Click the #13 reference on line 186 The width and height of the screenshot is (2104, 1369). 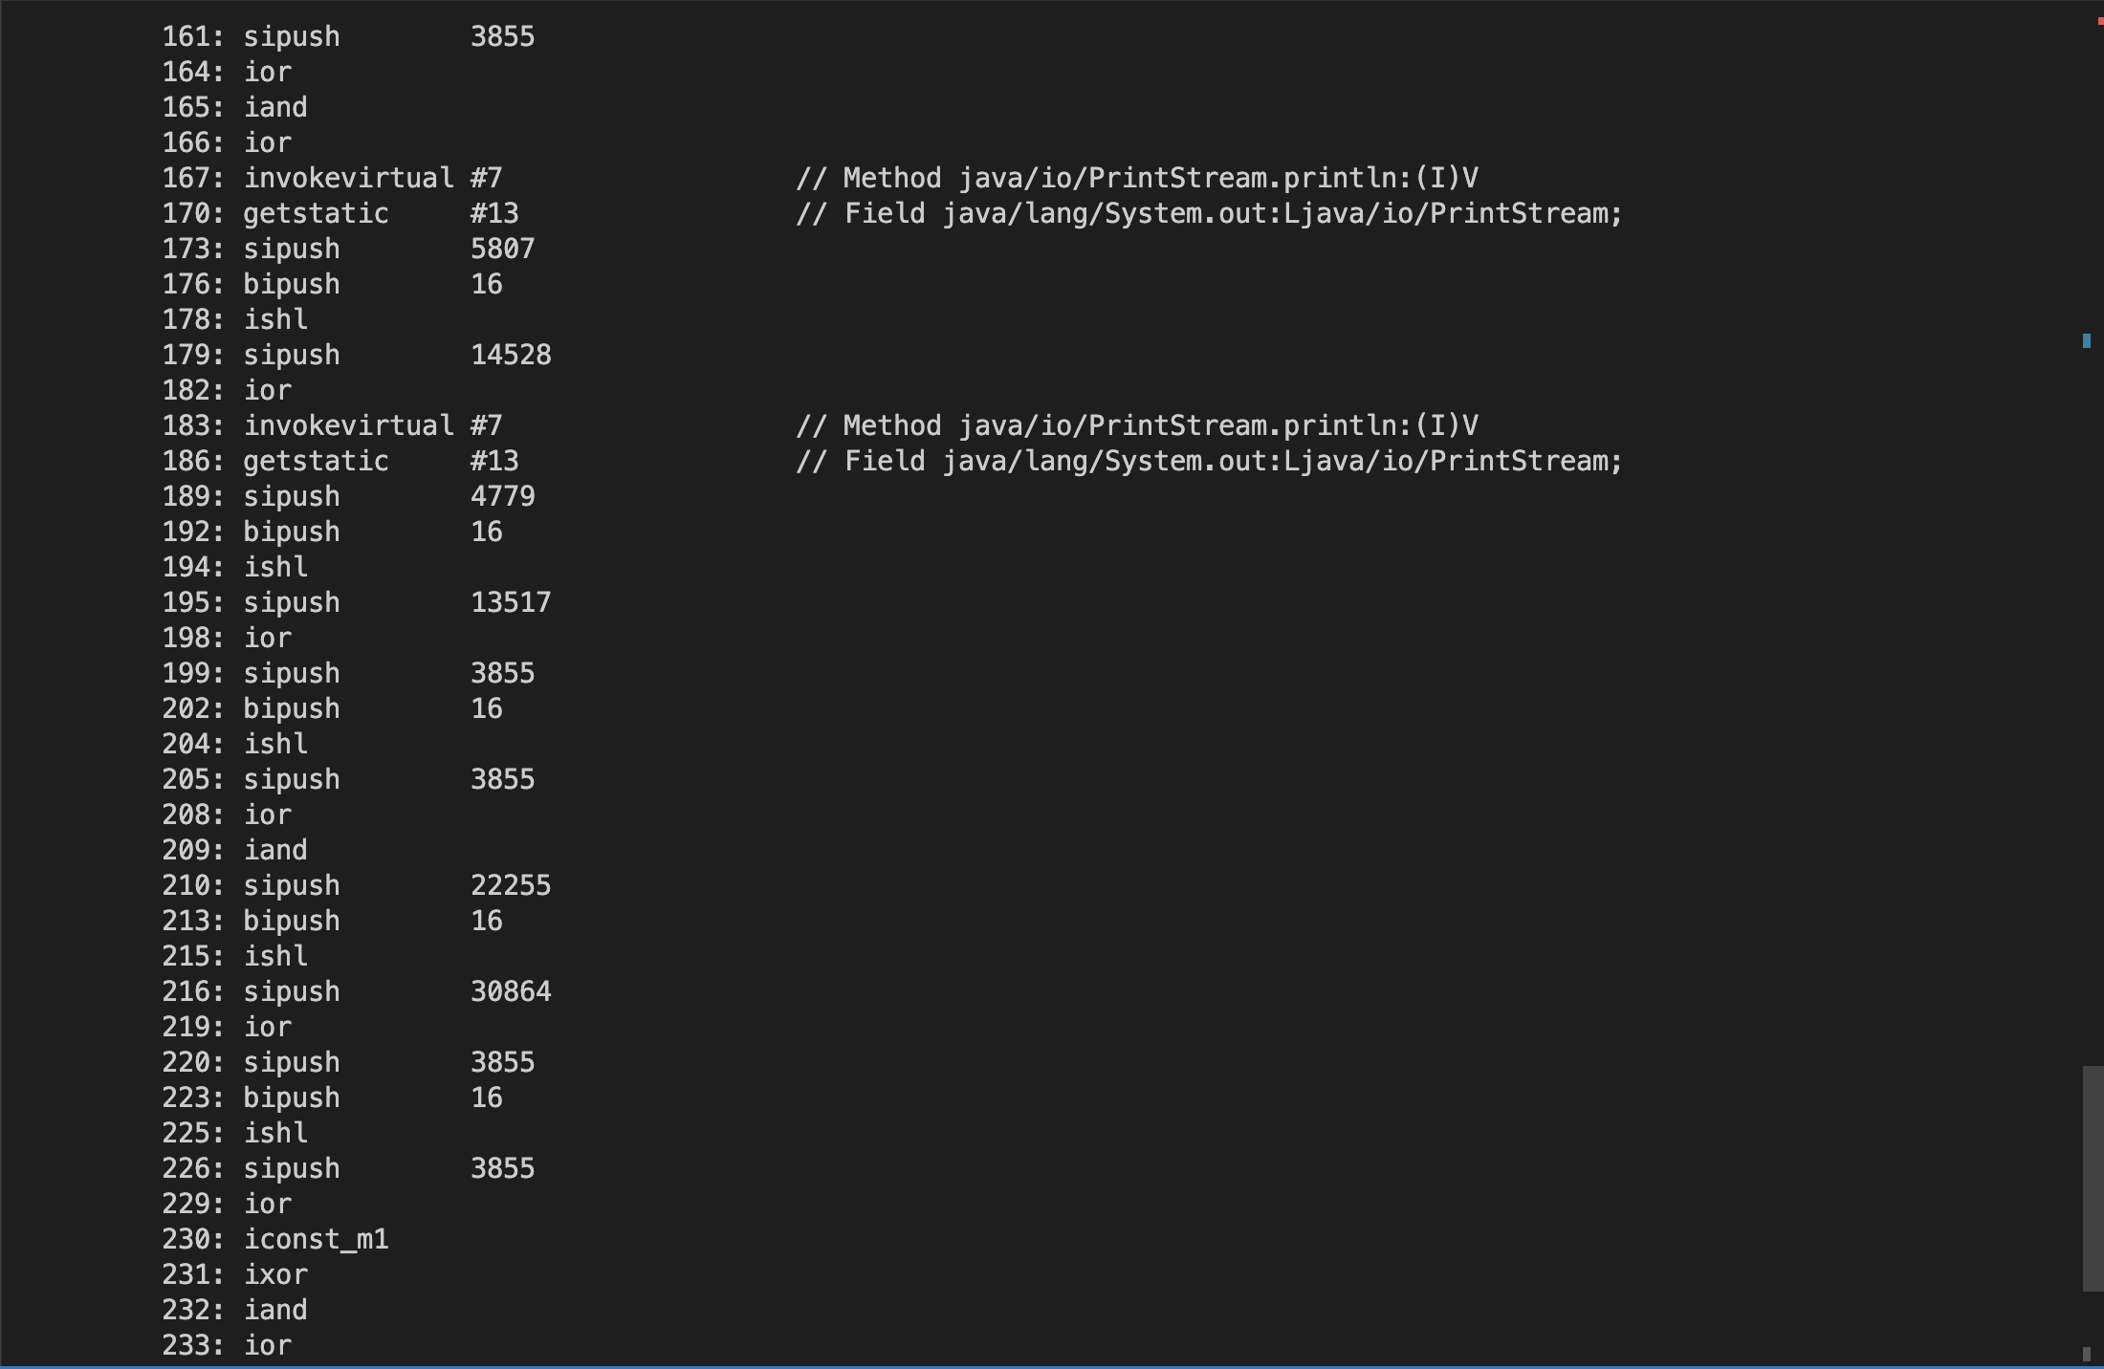point(493,461)
